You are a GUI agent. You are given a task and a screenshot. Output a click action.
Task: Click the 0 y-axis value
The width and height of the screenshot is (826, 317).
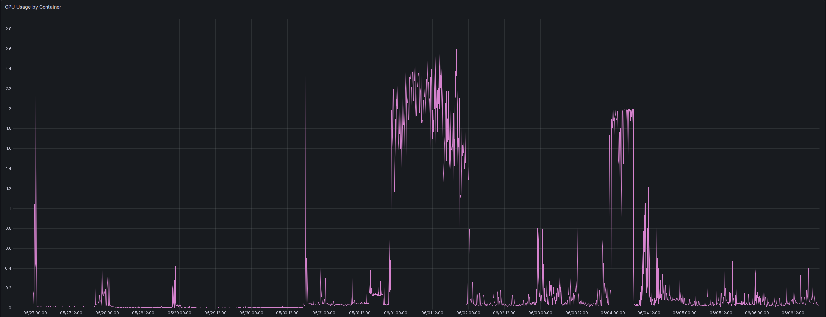coord(10,308)
